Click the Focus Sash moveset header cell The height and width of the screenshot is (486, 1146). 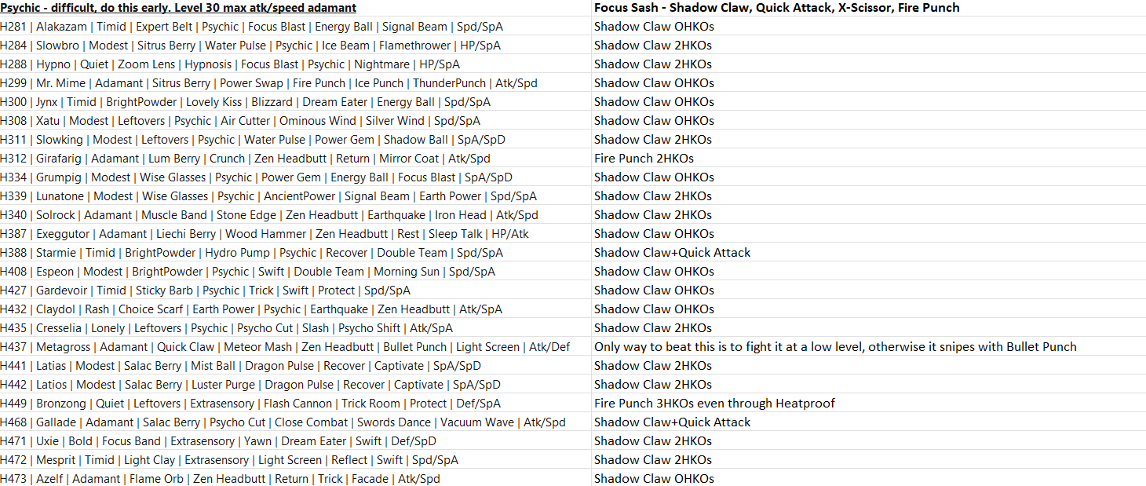coord(776,8)
